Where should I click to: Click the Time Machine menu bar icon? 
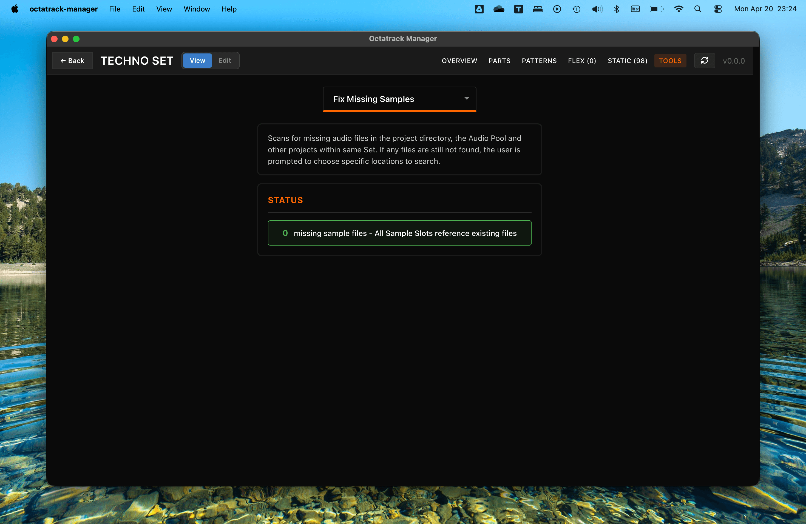point(576,9)
